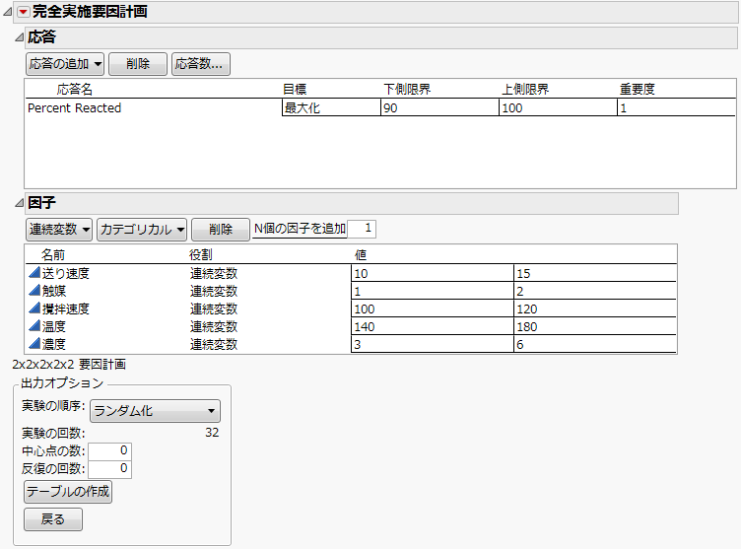The height and width of the screenshot is (549, 741).
Task: Click the blue continuous icon next to 温度
Action: click(x=34, y=326)
